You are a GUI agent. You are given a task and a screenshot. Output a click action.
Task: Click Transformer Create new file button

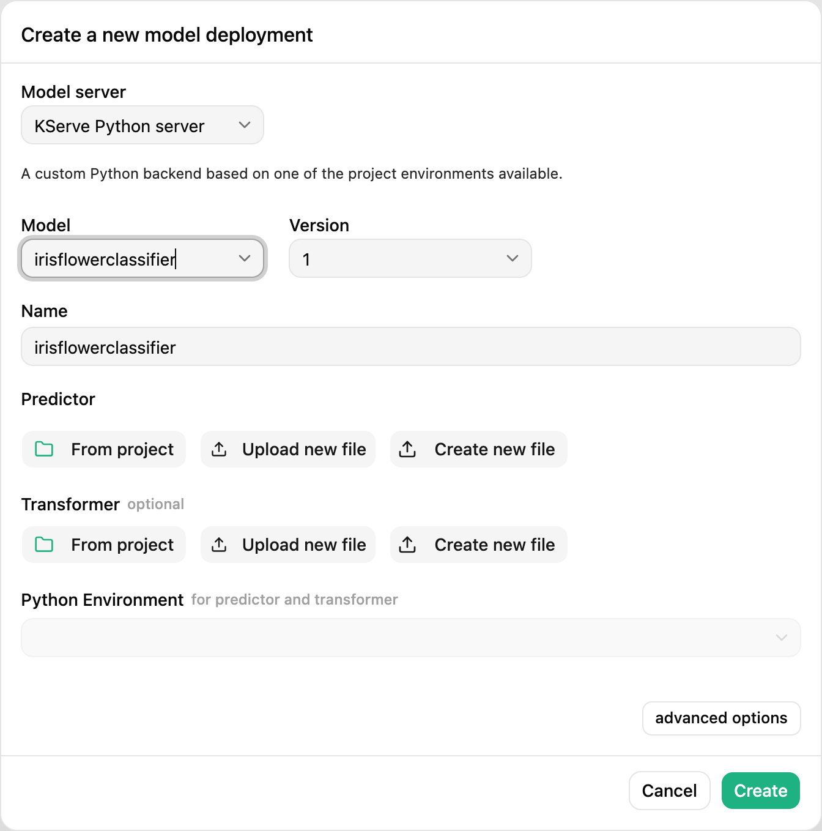click(x=479, y=545)
